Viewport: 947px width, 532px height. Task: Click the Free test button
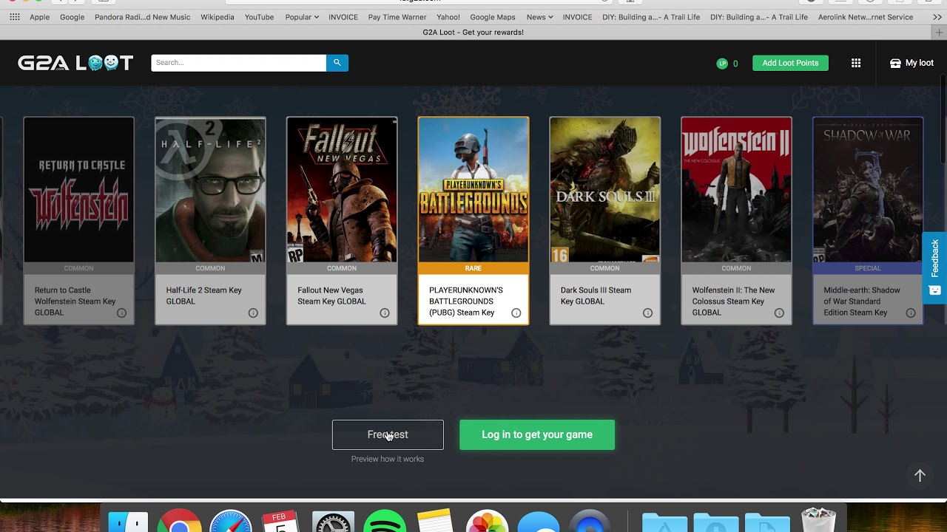click(388, 434)
